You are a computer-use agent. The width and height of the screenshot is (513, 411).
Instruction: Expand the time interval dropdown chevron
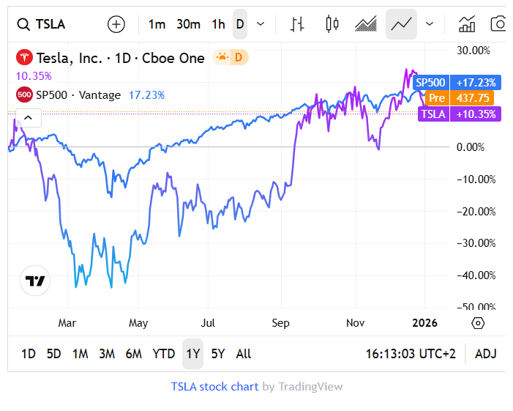[261, 24]
